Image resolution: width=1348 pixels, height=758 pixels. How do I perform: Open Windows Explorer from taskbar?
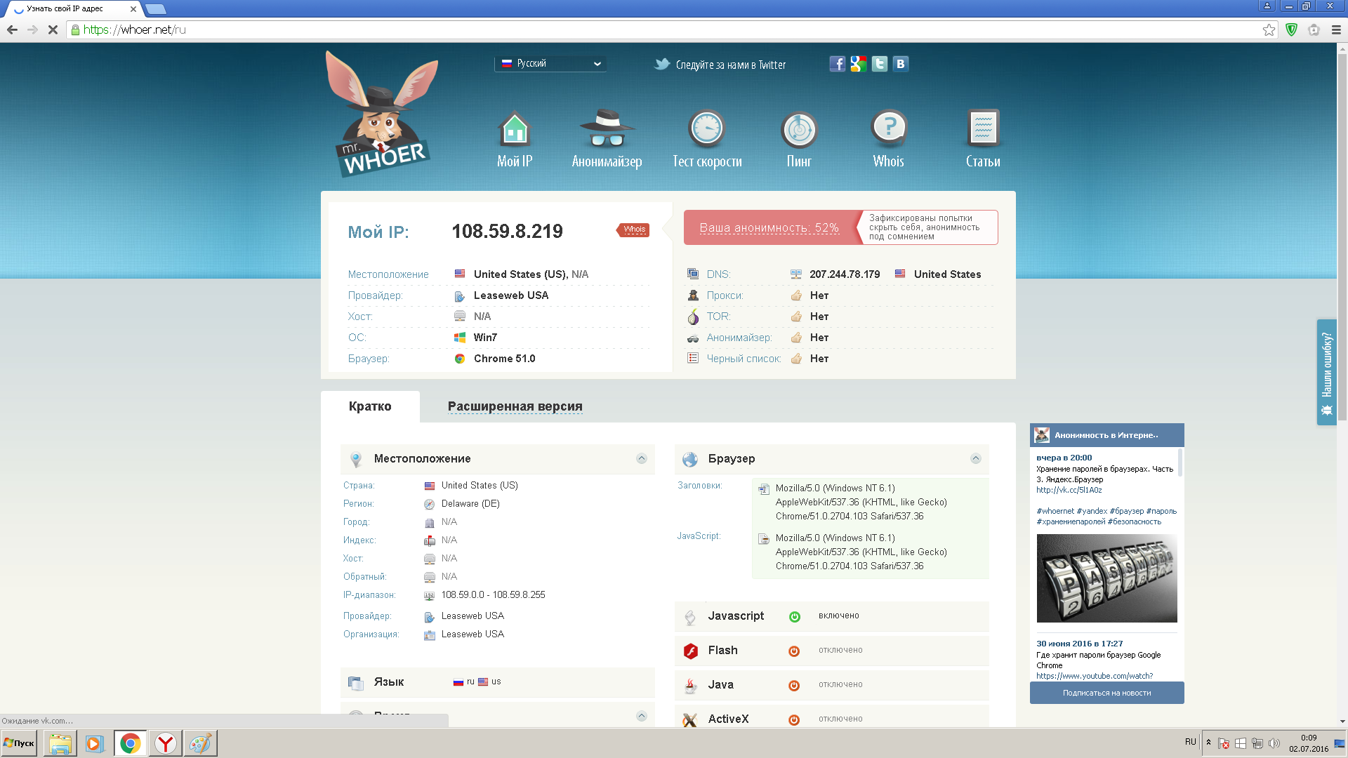[60, 743]
